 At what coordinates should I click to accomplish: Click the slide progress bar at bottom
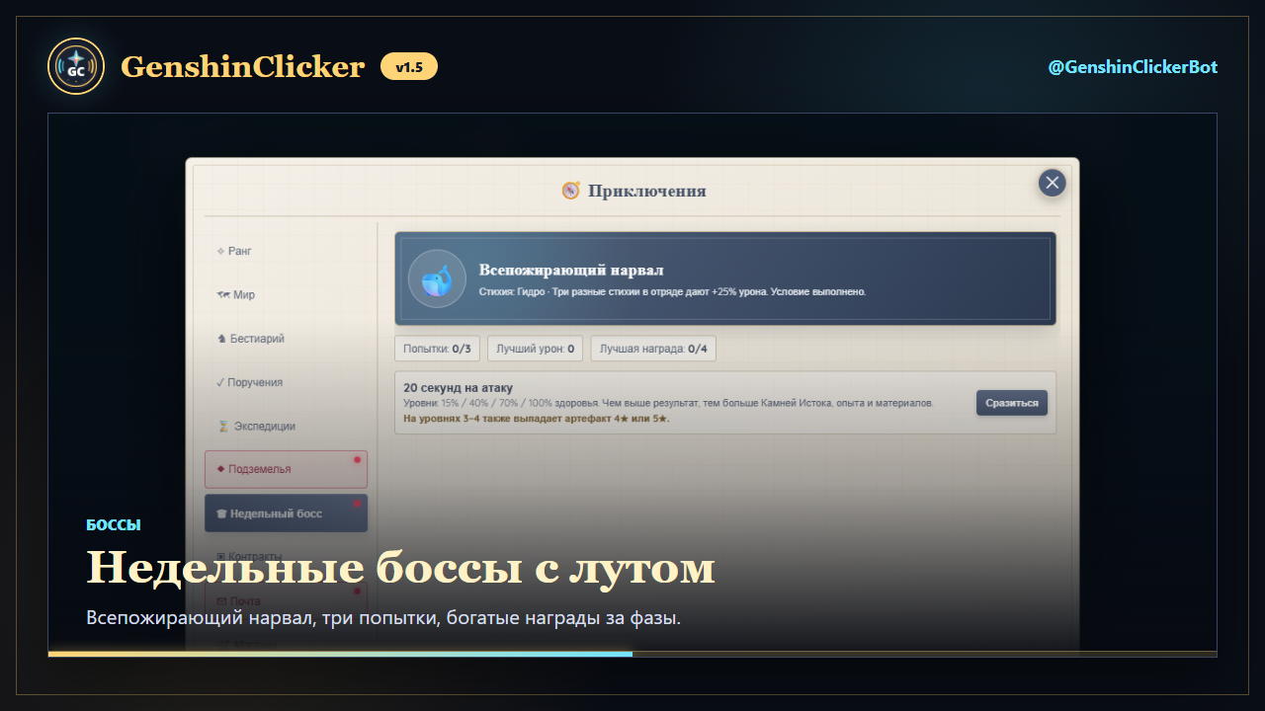(632, 654)
